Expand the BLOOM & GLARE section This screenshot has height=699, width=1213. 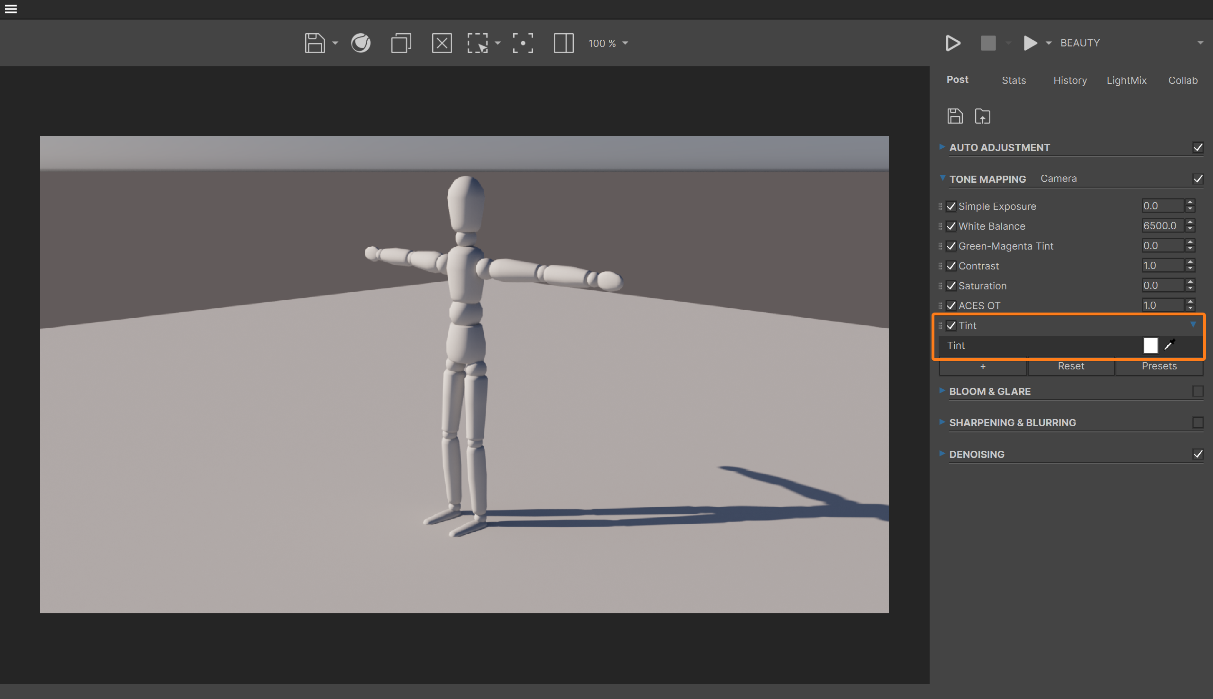coord(941,390)
